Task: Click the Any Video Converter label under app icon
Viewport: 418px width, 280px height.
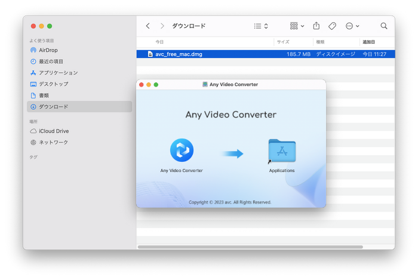Action: click(182, 171)
